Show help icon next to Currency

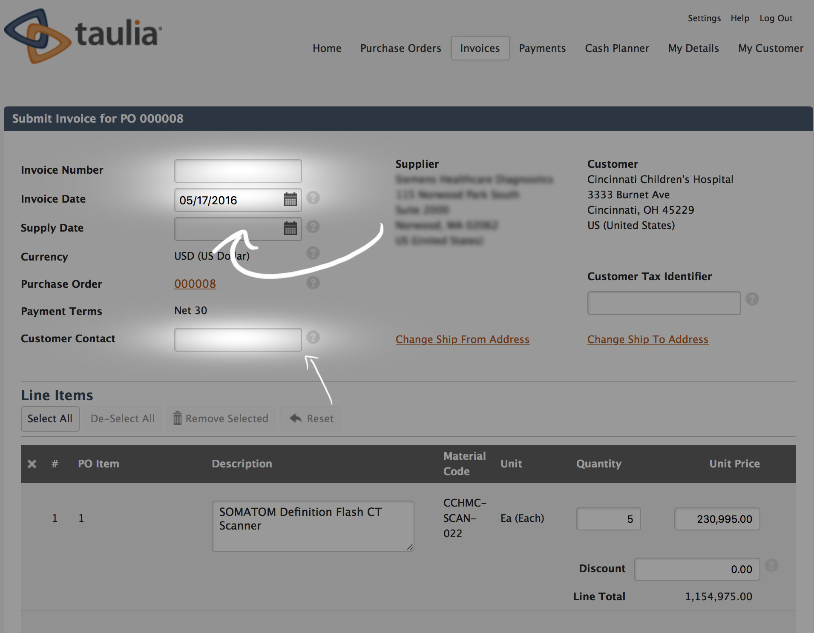point(313,253)
